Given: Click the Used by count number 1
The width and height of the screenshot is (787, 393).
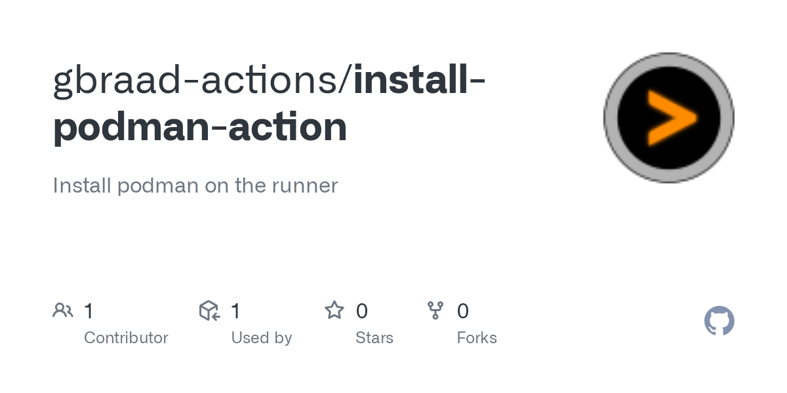Looking at the screenshot, I should coord(236,311).
